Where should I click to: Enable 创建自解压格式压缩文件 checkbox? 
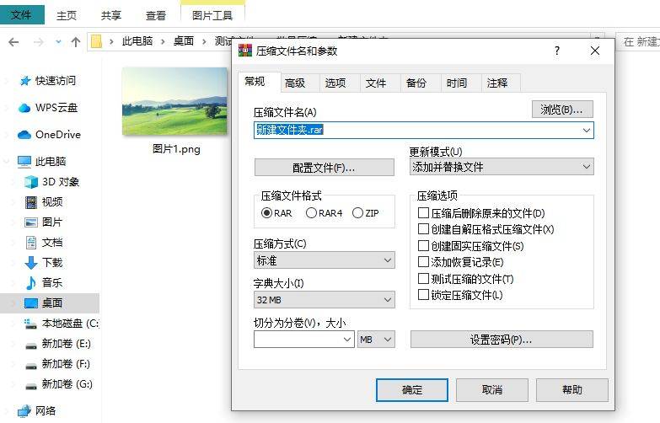423,229
